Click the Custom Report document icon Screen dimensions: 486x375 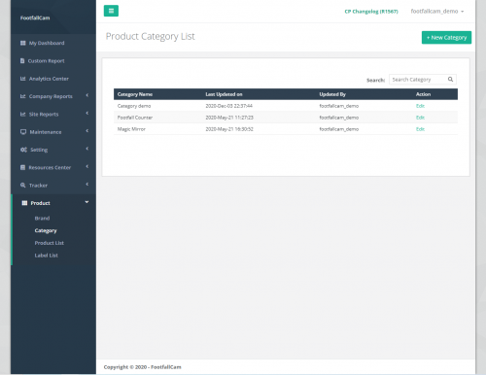tap(22, 61)
